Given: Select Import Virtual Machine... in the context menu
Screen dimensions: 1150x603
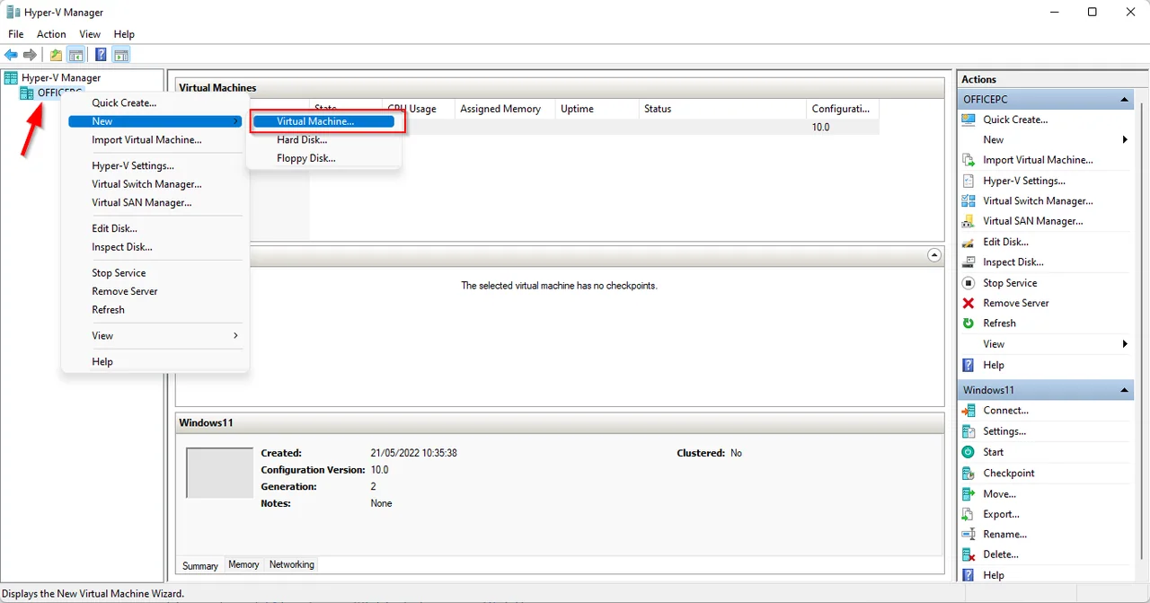Looking at the screenshot, I should coord(155,140).
